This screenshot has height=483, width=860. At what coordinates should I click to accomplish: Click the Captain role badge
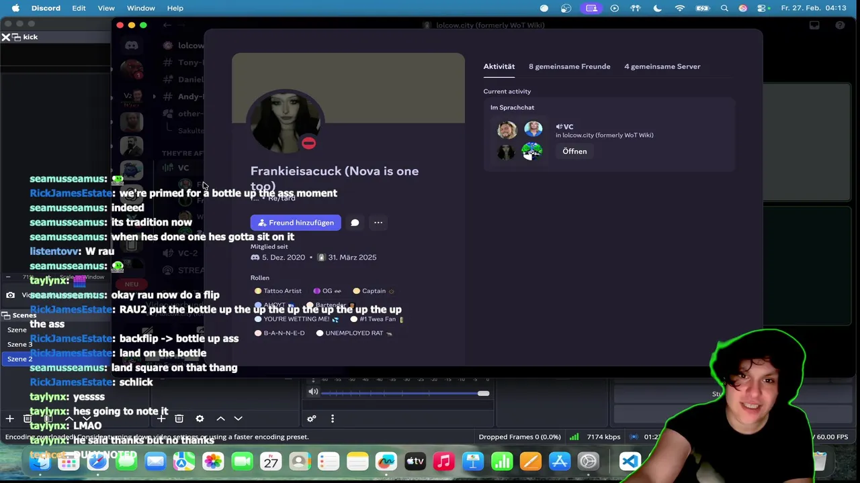(x=374, y=291)
